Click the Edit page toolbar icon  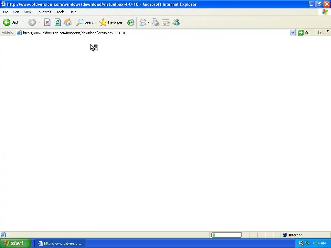166,22
